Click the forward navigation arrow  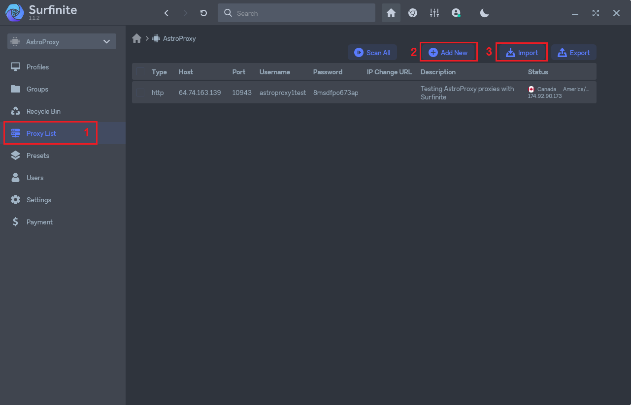[185, 13]
